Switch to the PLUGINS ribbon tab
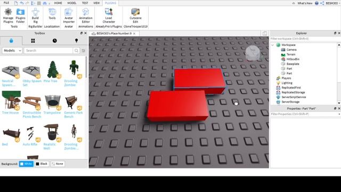341x192 pixels. (x=110, y=3)
